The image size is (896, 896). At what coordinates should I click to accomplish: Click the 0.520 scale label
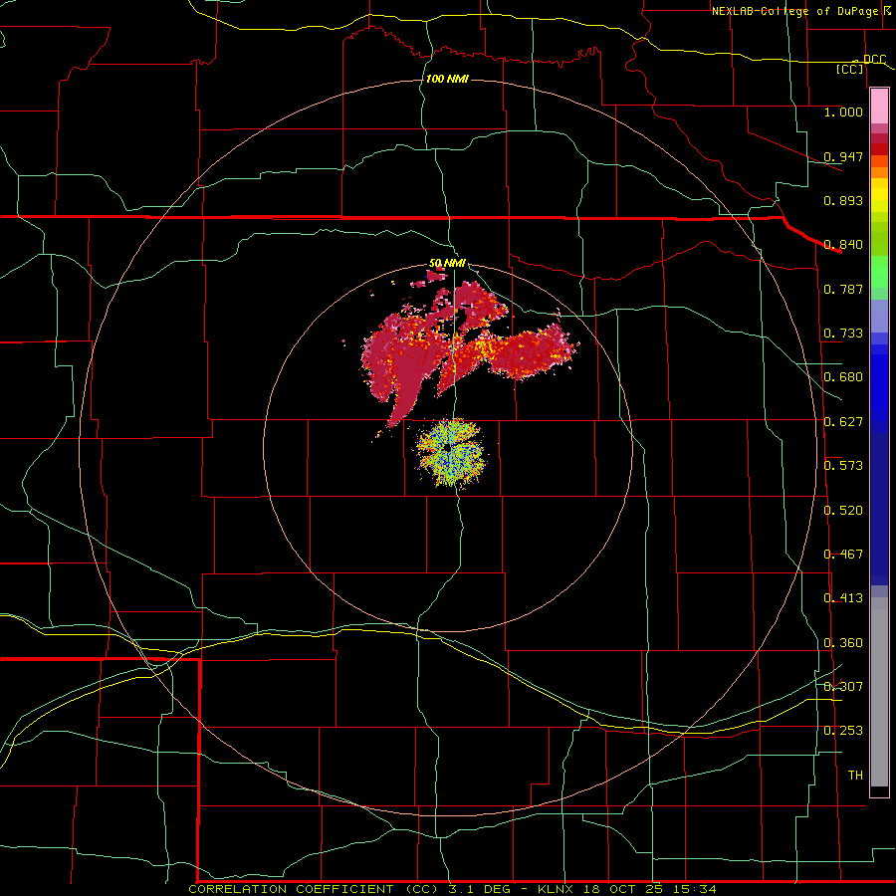[x=843, y=511]
